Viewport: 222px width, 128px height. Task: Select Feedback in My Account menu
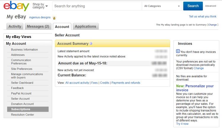click(x=17, y=88)
